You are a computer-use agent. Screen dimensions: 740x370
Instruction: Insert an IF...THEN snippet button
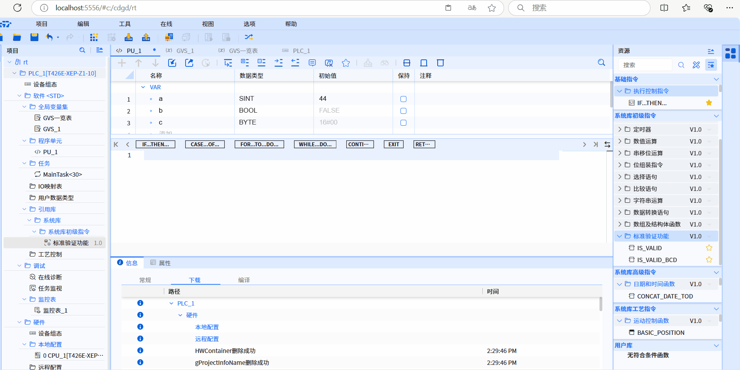(155, 144)
